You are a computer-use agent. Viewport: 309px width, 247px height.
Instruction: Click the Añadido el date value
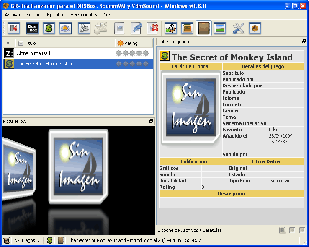click(281, 139)
